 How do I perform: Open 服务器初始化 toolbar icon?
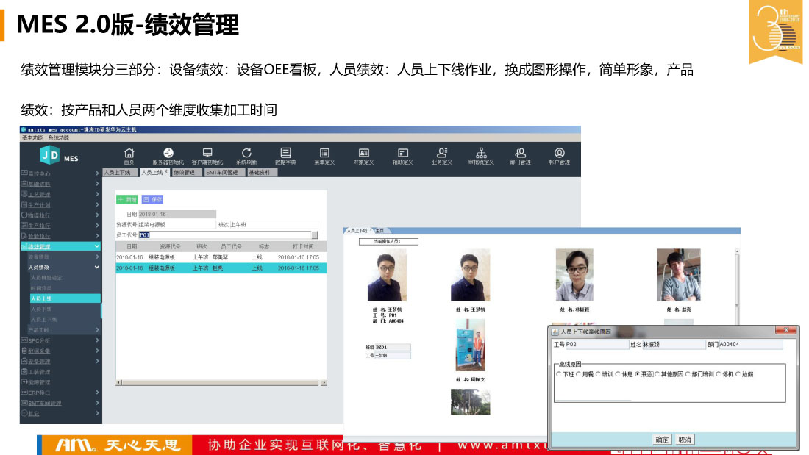[168, 154]
